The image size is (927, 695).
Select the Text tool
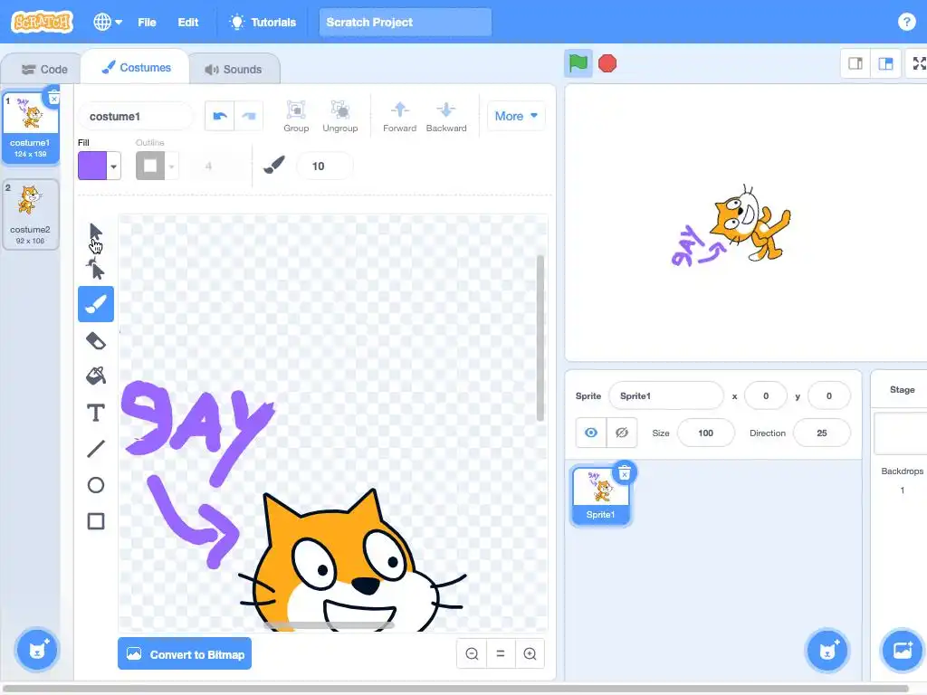[x=96, y=413]
